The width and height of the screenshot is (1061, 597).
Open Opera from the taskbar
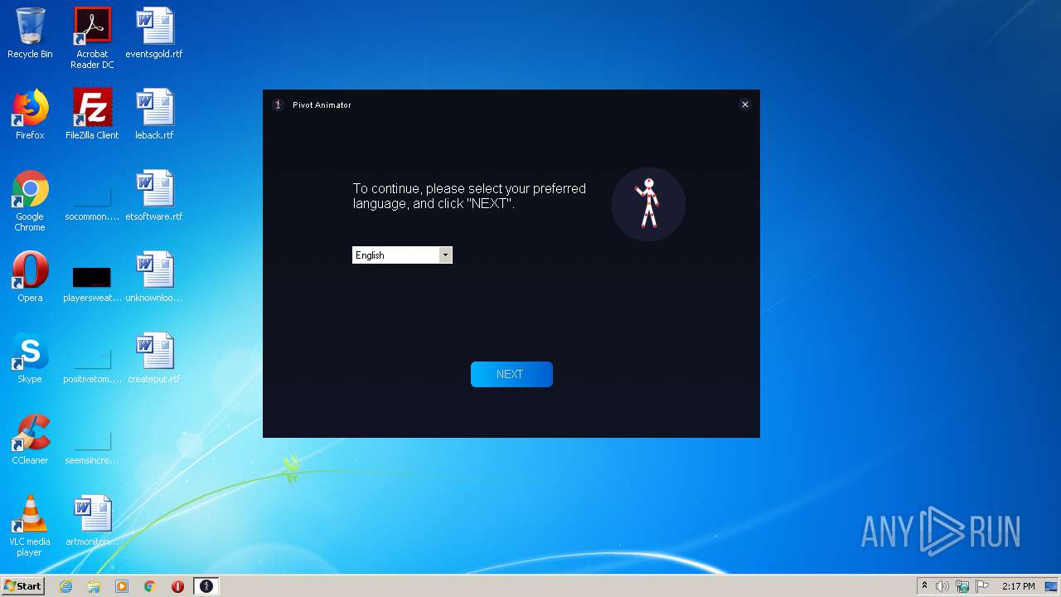177,586
